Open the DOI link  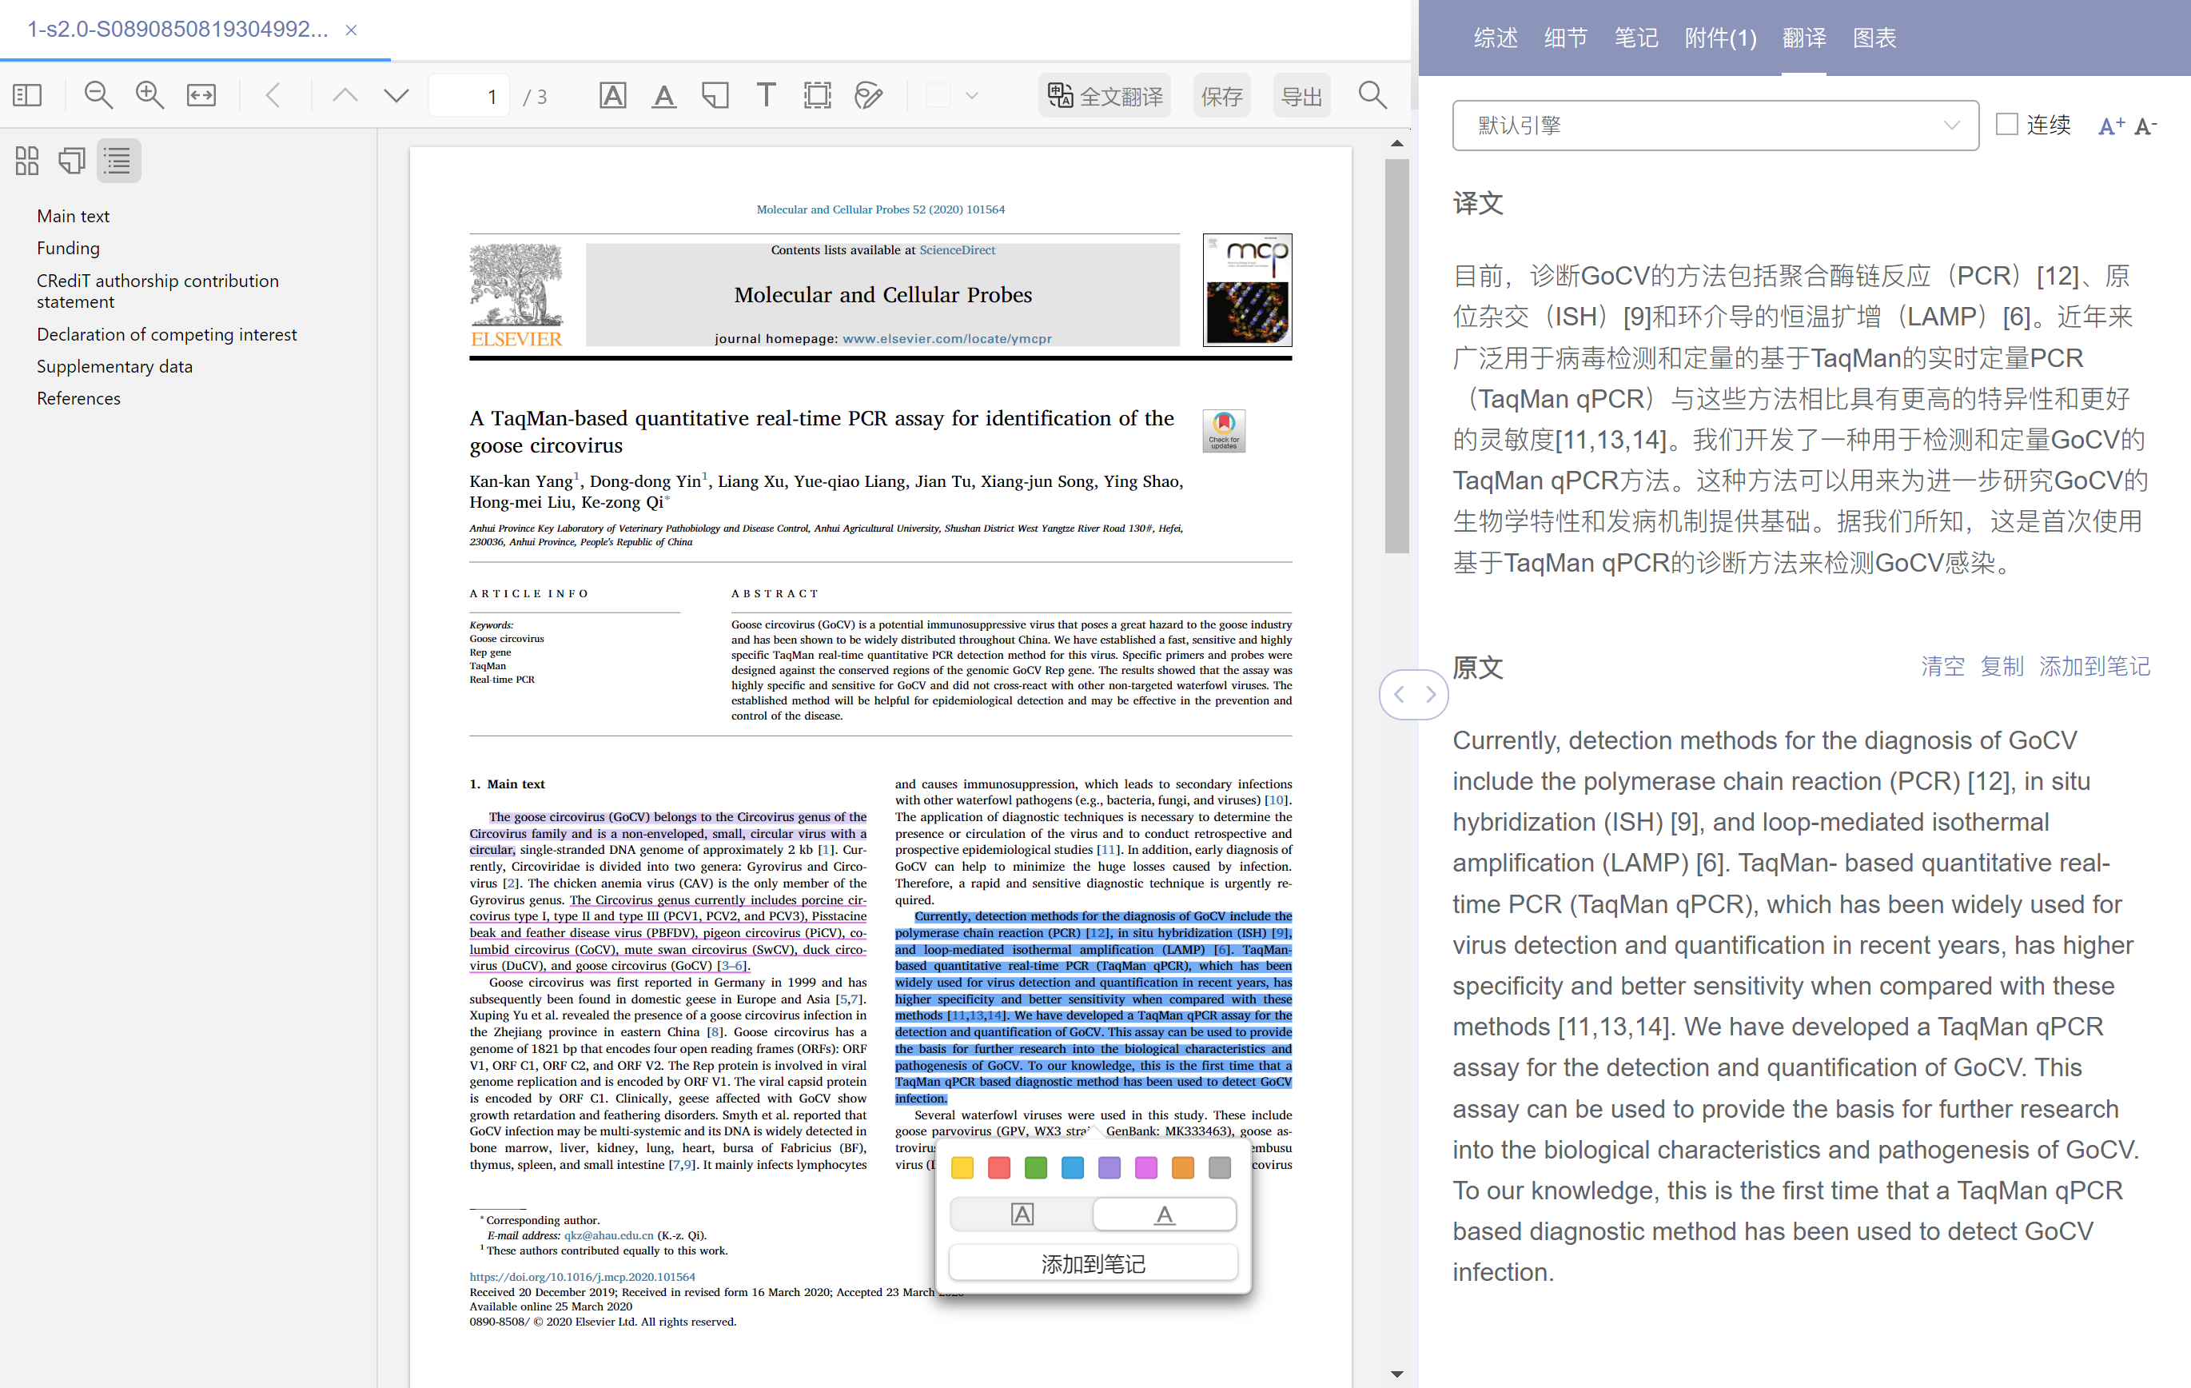[583, 1277]
